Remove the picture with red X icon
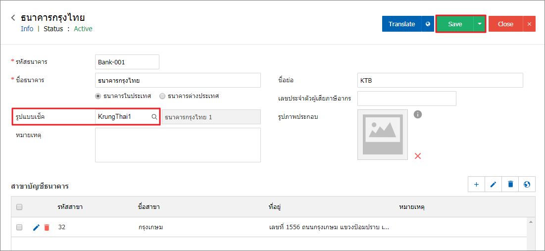Viewport: 545px width, 251px height. click(418, 156)
